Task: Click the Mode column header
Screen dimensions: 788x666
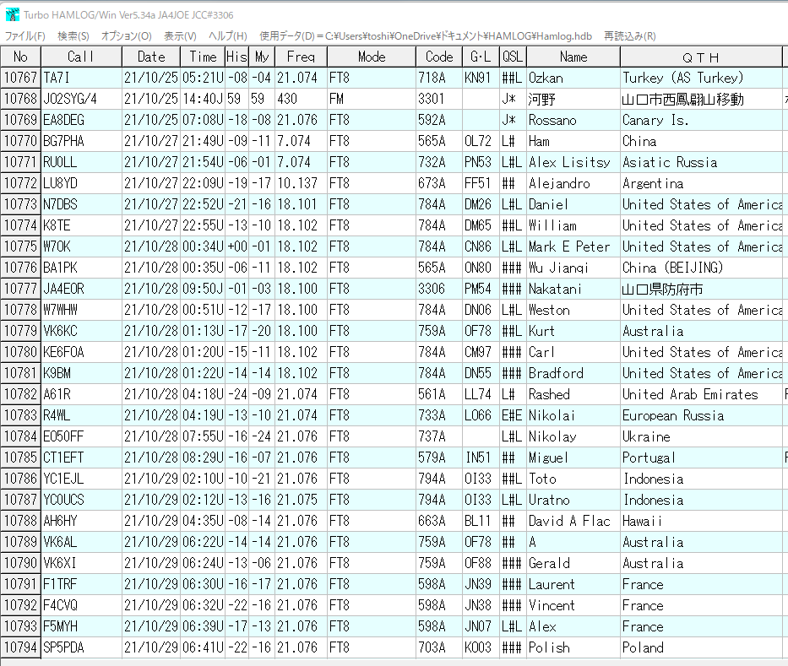Action: click(x=372, y=57)
